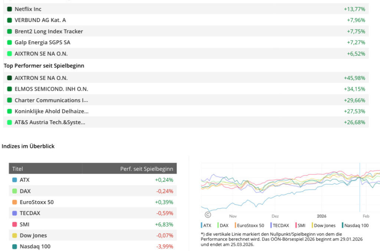Toggle the SMI series in the chart legend
Screen dimensions: 380x251
[x=300, y=225]
